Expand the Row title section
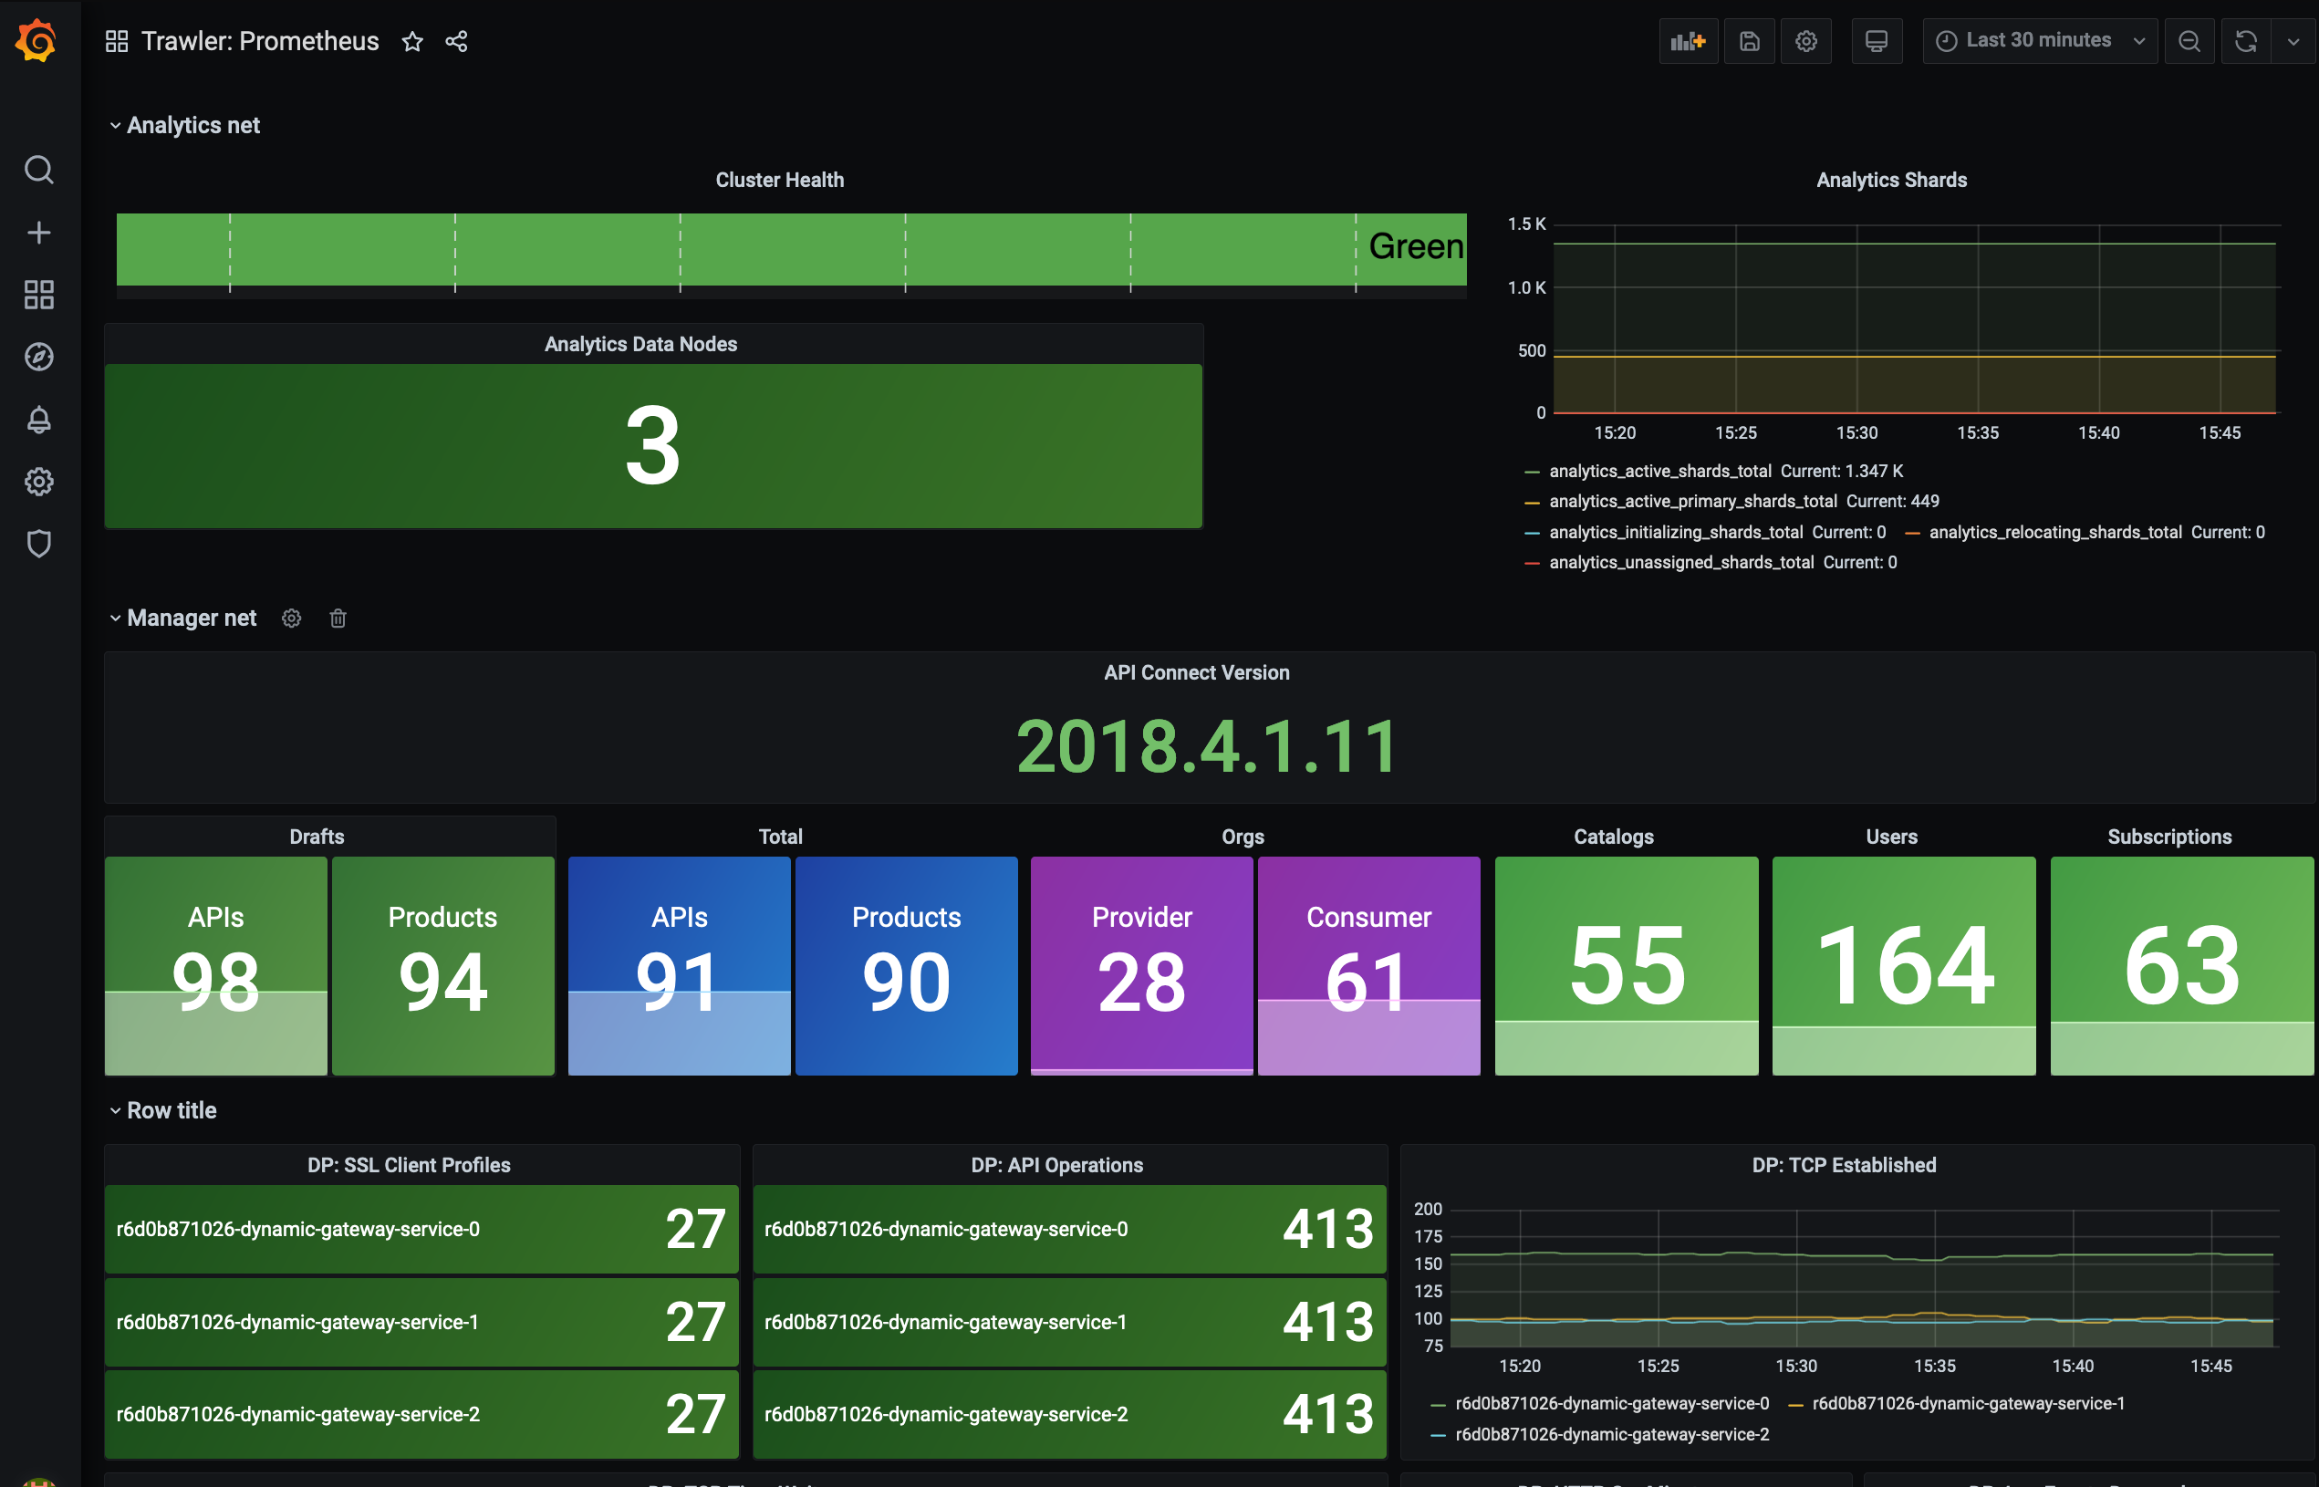Screen dimensions: 2319x1487 point(115,1110)
